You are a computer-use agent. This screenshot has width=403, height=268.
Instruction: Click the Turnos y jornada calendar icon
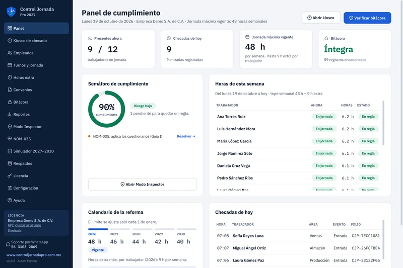pos(10,65)
